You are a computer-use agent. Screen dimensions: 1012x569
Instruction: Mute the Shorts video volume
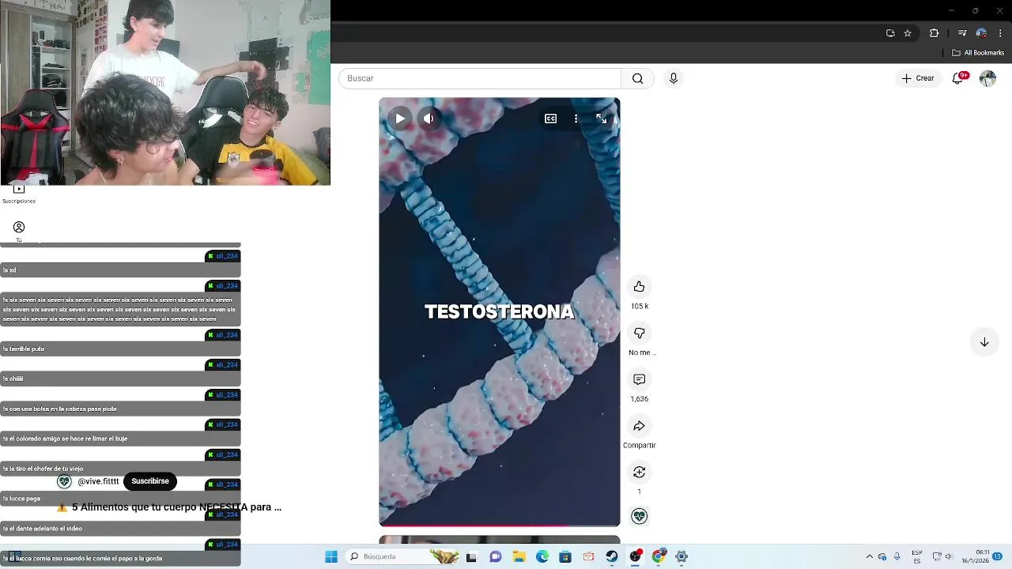tap(429, 119)
